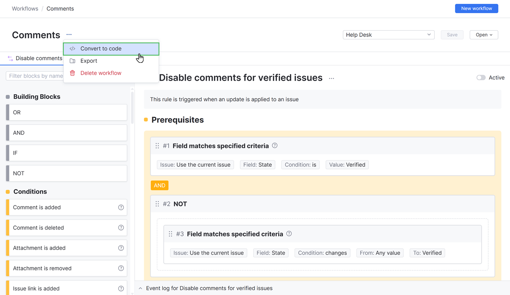The width and height of the screenshot is (510, 295).
Task: Choose Delete workflow from the menu
Action: click(101, 73)
